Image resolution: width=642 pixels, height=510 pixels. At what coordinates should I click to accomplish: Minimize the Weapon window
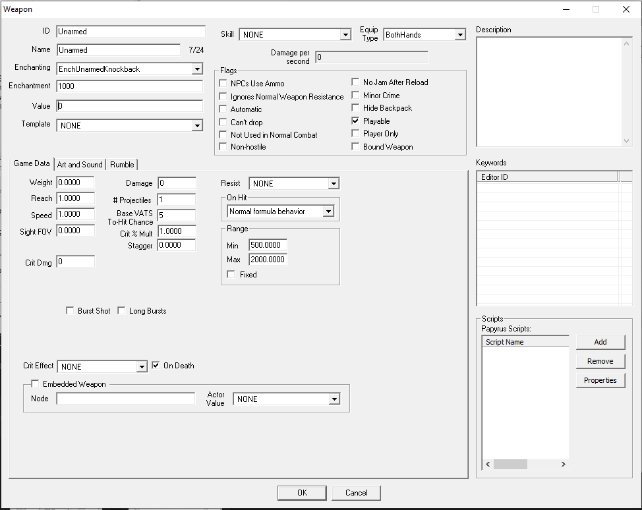tap(566, 9)
